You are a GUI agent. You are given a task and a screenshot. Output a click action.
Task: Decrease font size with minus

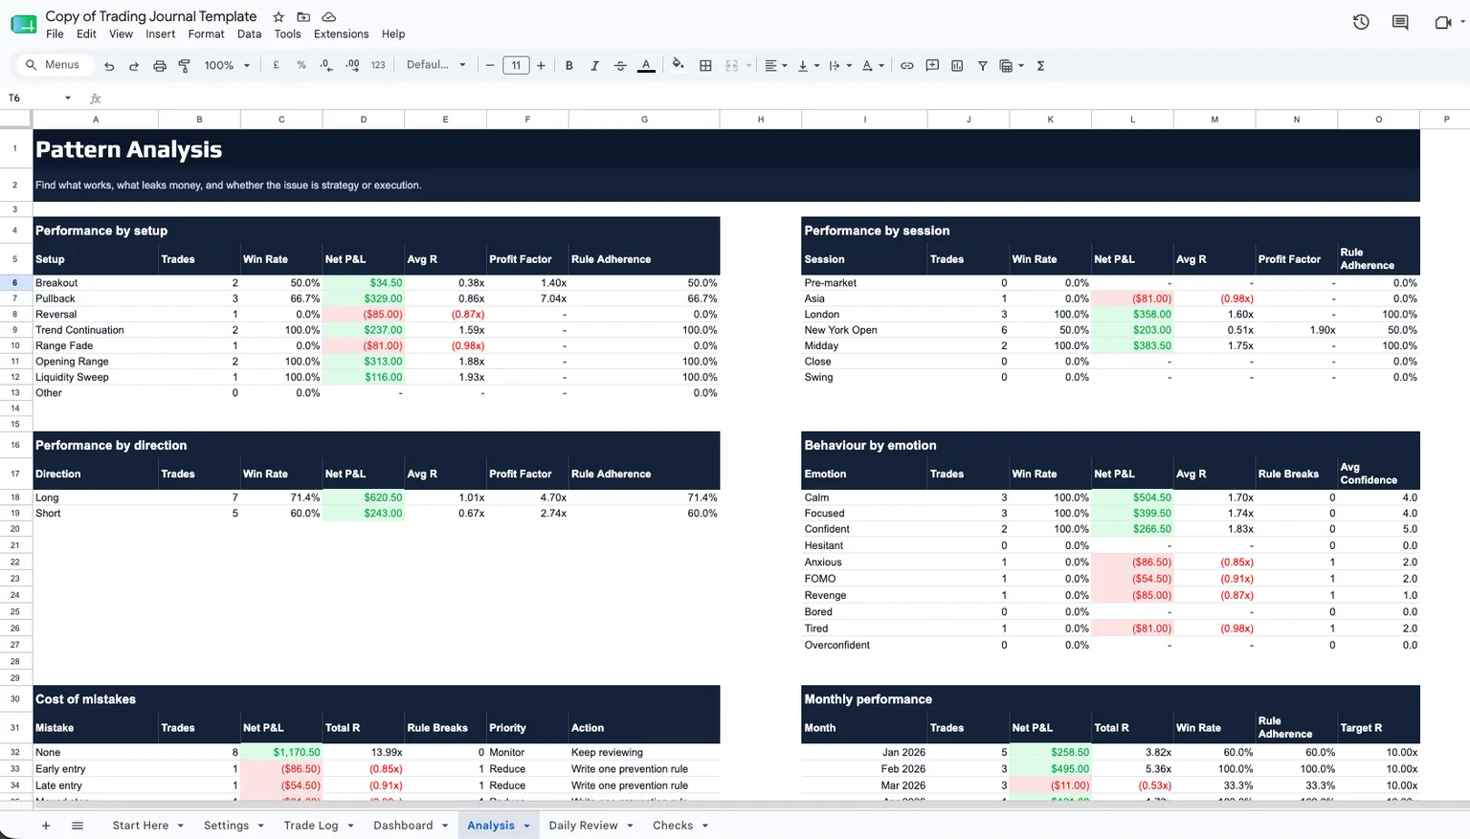coord(490,66)
